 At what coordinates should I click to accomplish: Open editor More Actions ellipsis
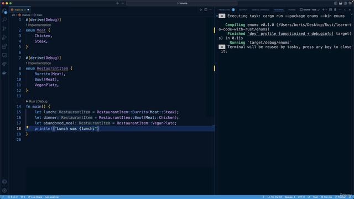click(x=210, y=10)
